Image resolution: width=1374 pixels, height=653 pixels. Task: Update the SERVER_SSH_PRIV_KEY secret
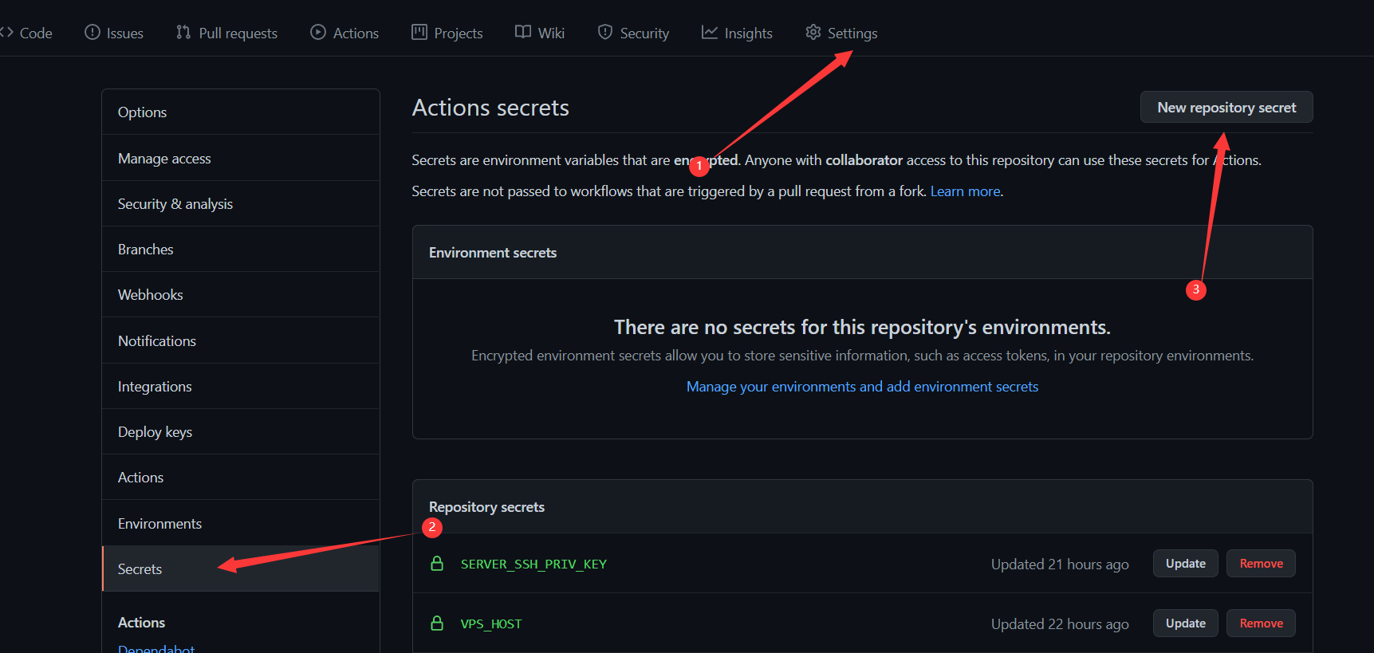1185,564
